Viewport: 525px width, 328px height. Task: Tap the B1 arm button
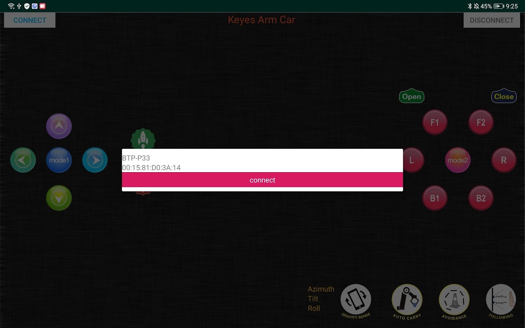pos(435,198)
